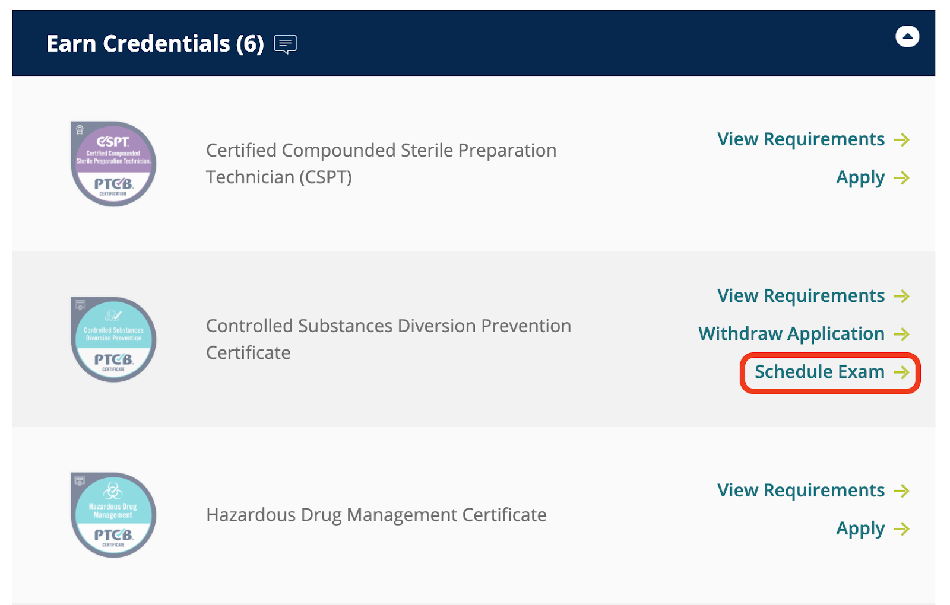Apply for Hazardous Drug Management Certificate

[860, 528]
